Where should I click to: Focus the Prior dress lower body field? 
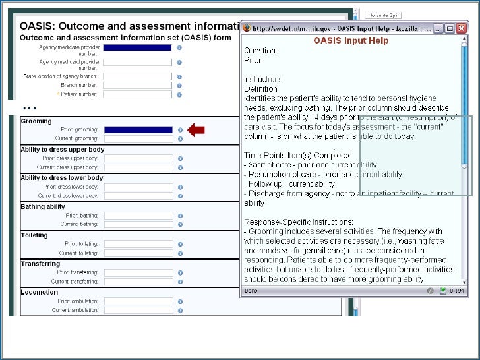tap(138, 187)
